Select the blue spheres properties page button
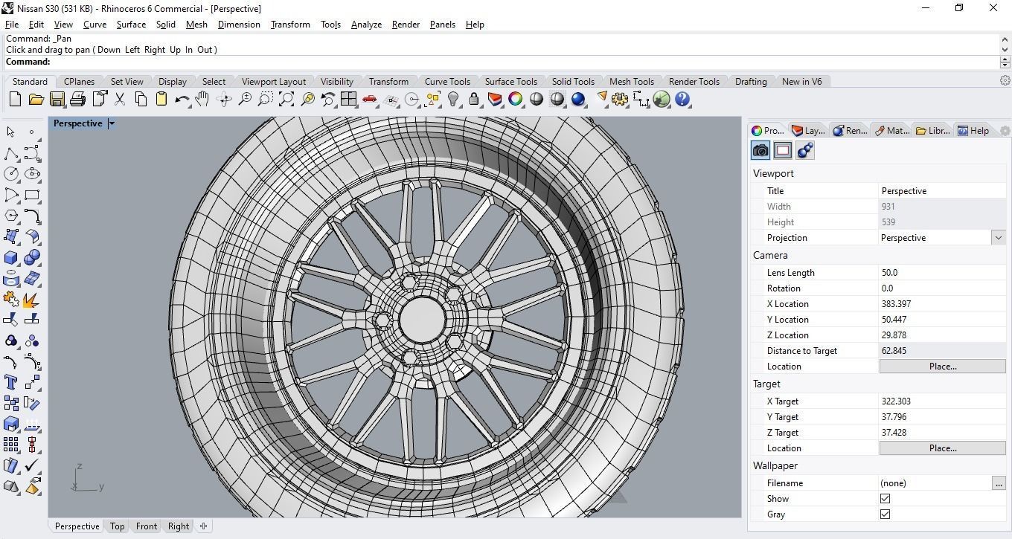 point(805,150)
